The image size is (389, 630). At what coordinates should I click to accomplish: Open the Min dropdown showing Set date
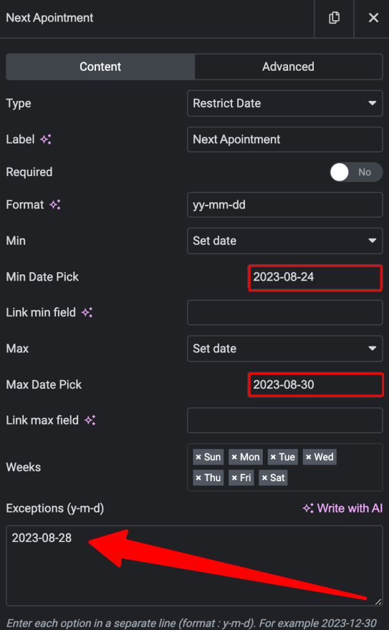pyautogui.click(x=285, y=241)
